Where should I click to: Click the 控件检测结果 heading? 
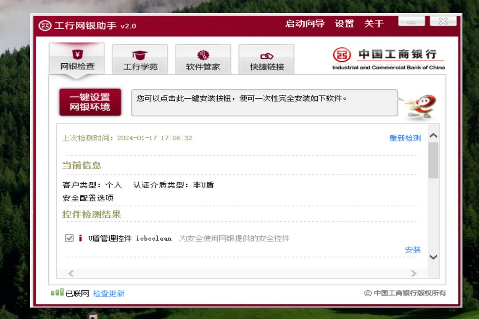92,214
